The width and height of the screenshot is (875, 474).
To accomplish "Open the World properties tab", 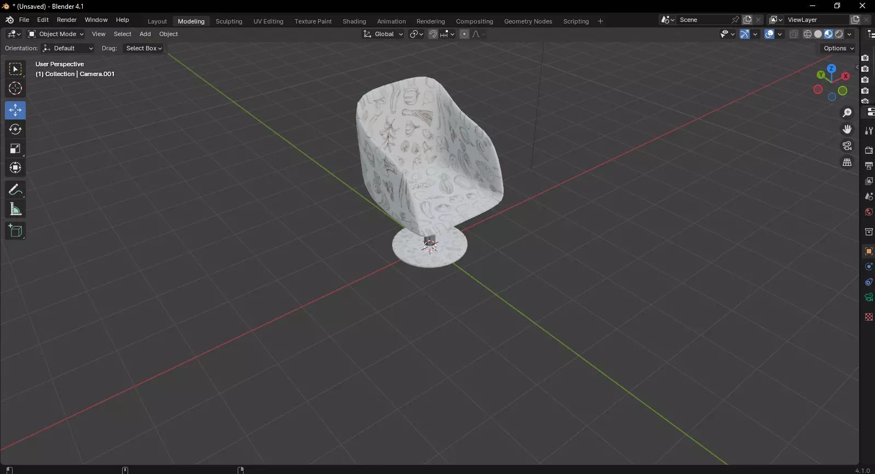I will 868,212.
